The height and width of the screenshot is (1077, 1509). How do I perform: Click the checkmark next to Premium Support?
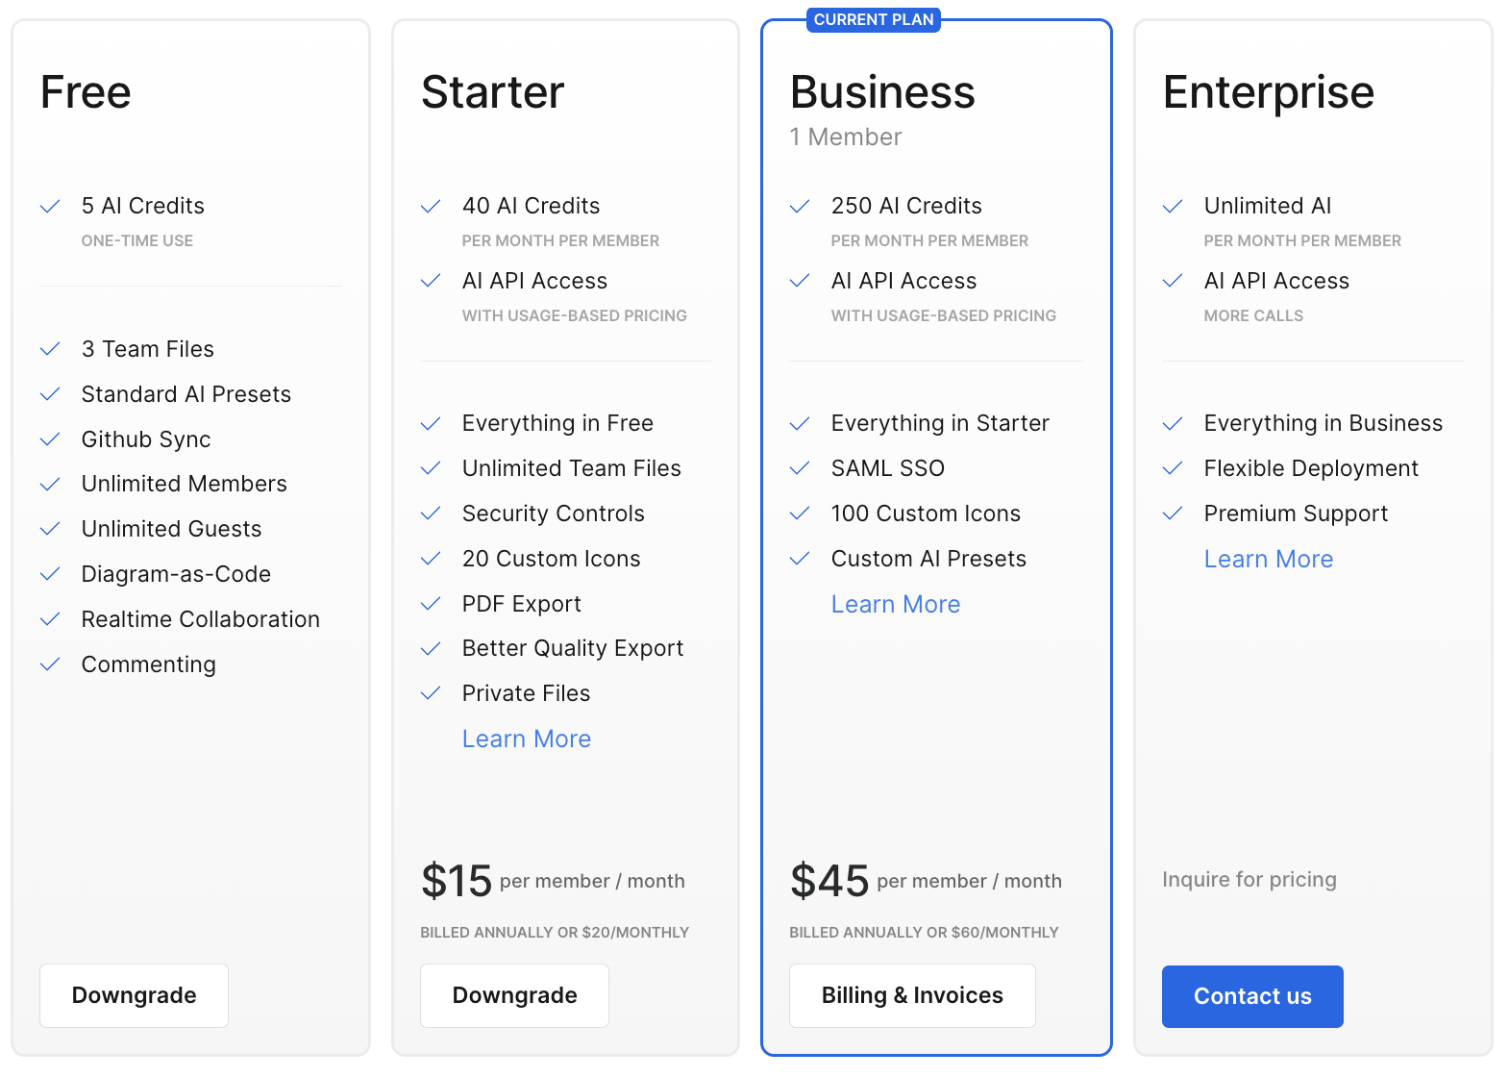coord(1173,513)
